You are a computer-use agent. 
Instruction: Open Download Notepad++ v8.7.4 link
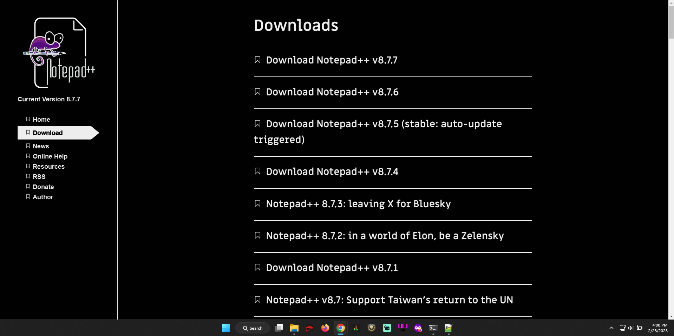tap(332, 172)
